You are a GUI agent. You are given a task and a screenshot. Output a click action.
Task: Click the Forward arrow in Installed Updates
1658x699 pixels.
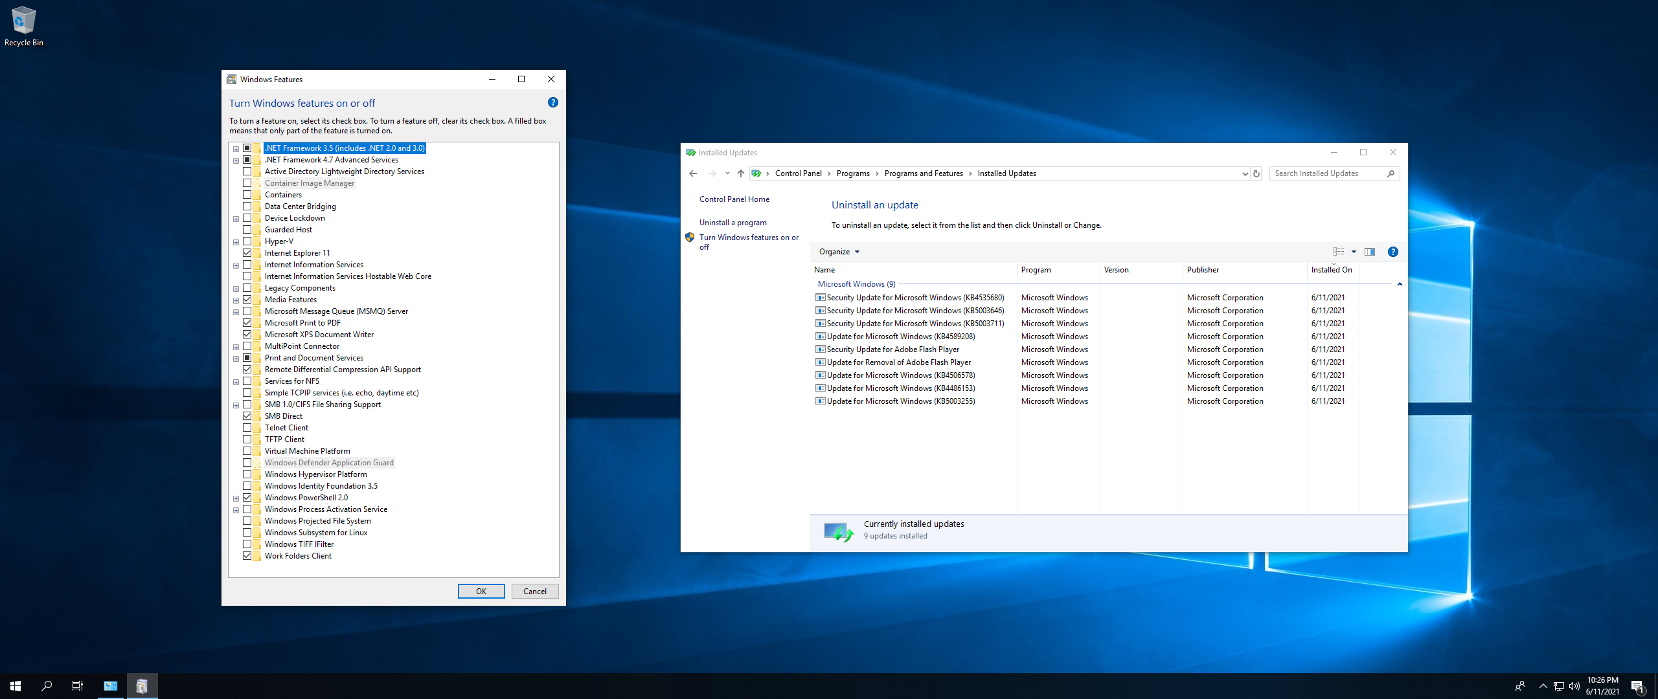tap(712, 173)
